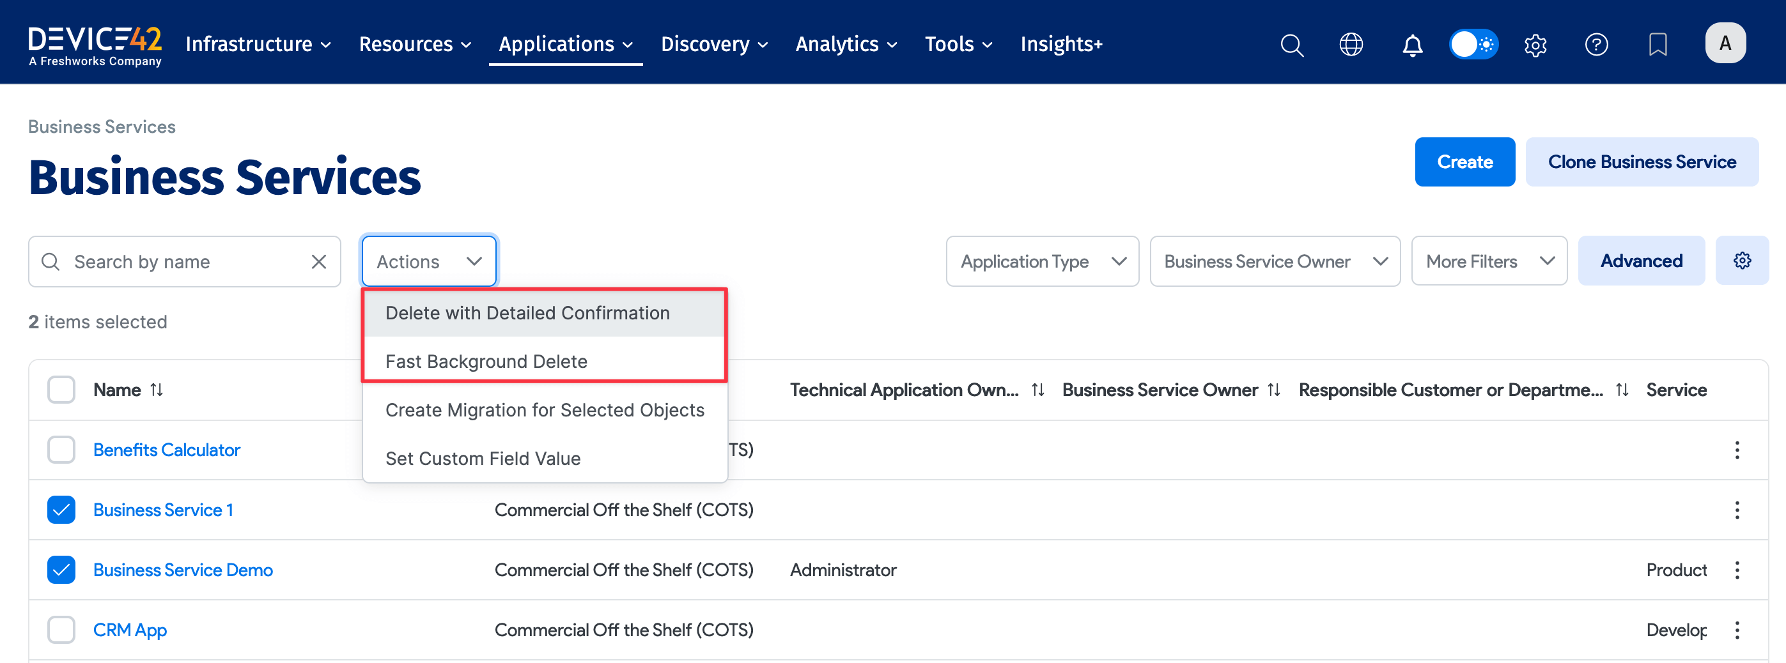Expand the Business Service Owner filter

(x=1275, y=261)
